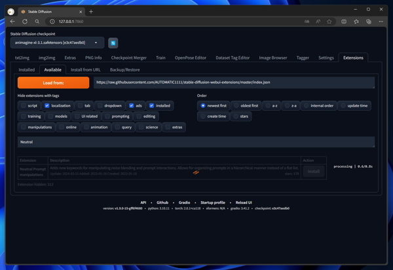Open the browser collections icon
The image size is (393, 270).
click(x=368, y=22)
